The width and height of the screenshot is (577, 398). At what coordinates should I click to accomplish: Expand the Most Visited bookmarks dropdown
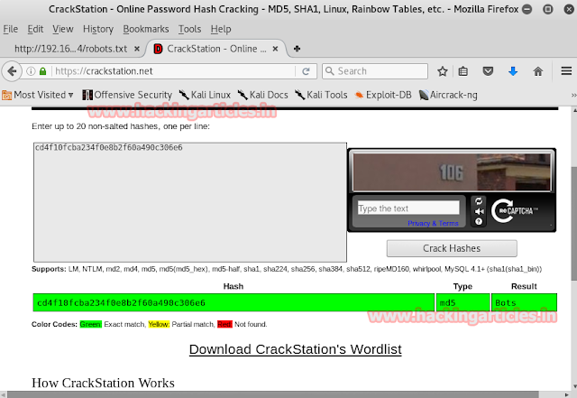[x=38, y=95]
